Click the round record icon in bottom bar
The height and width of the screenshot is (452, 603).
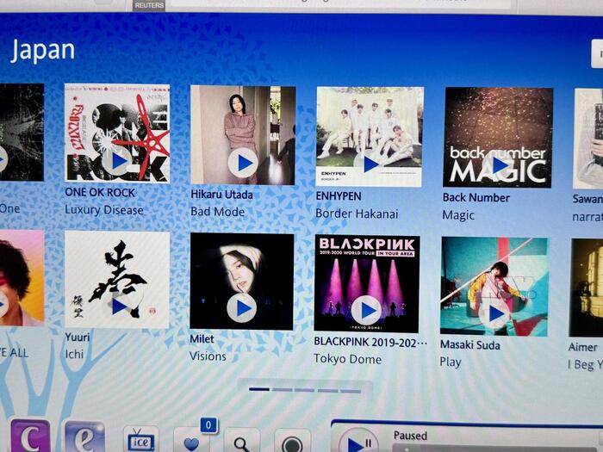pyautogui.click(x=292, y=443)
